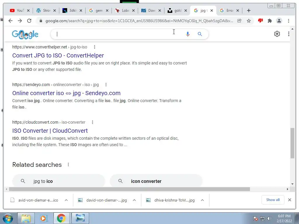
Task: Open Related searches options menu
Action: point(68,164)
